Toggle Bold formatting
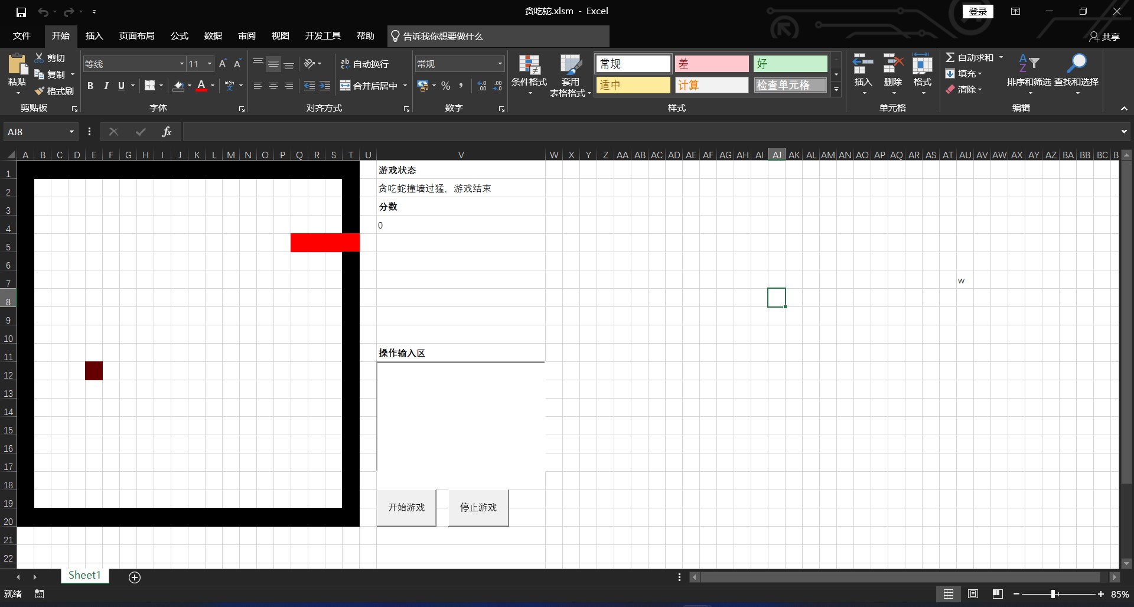 (90, 86)
